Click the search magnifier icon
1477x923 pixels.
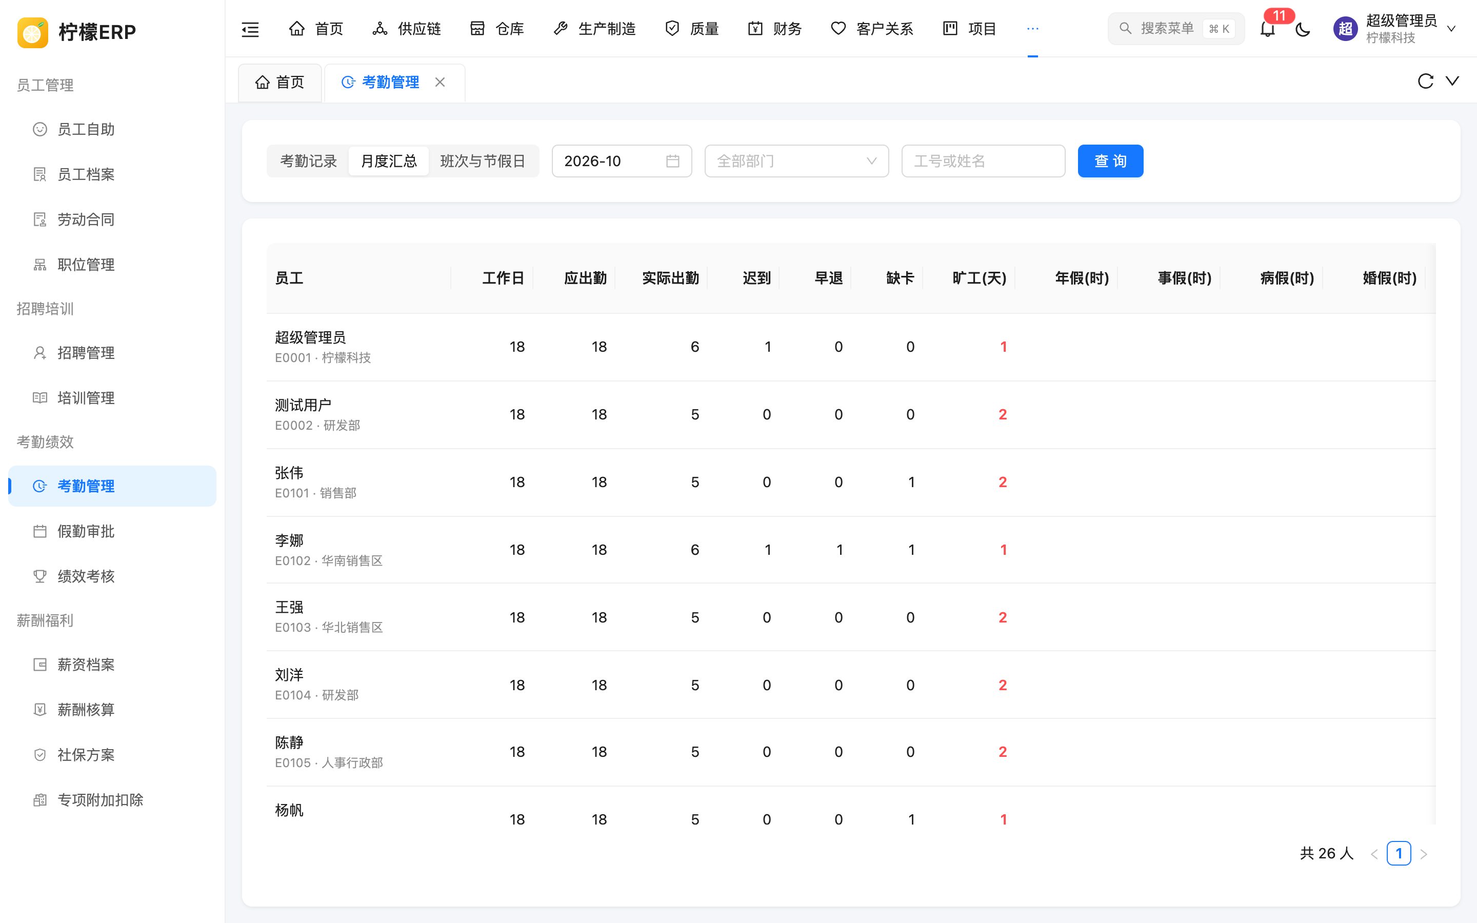coord(1125,28)
